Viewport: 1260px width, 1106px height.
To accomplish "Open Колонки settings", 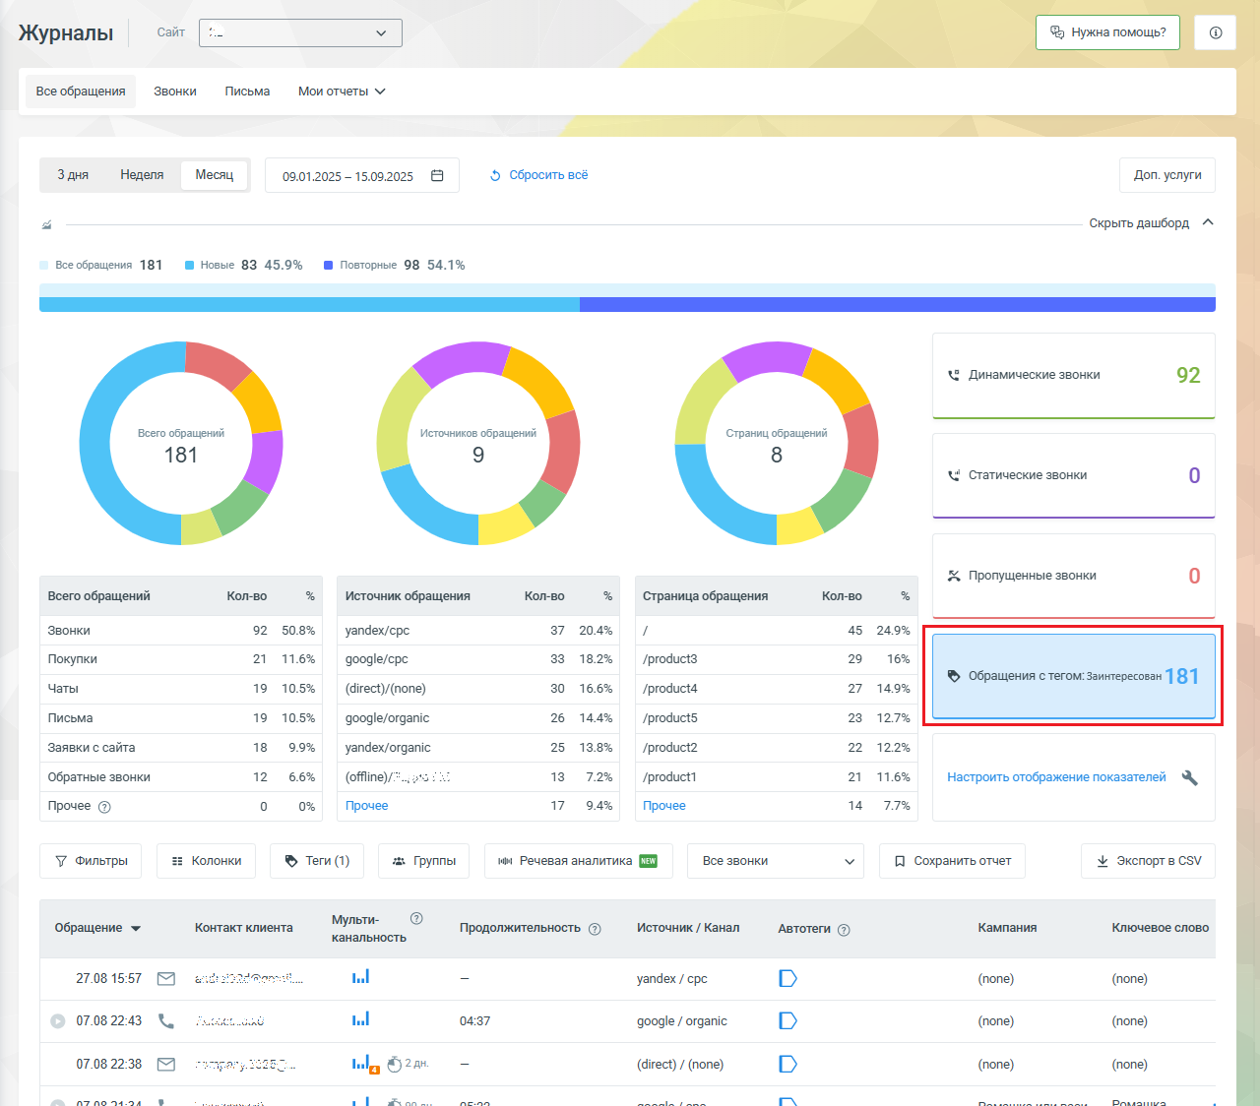I will tap(207, 861).
